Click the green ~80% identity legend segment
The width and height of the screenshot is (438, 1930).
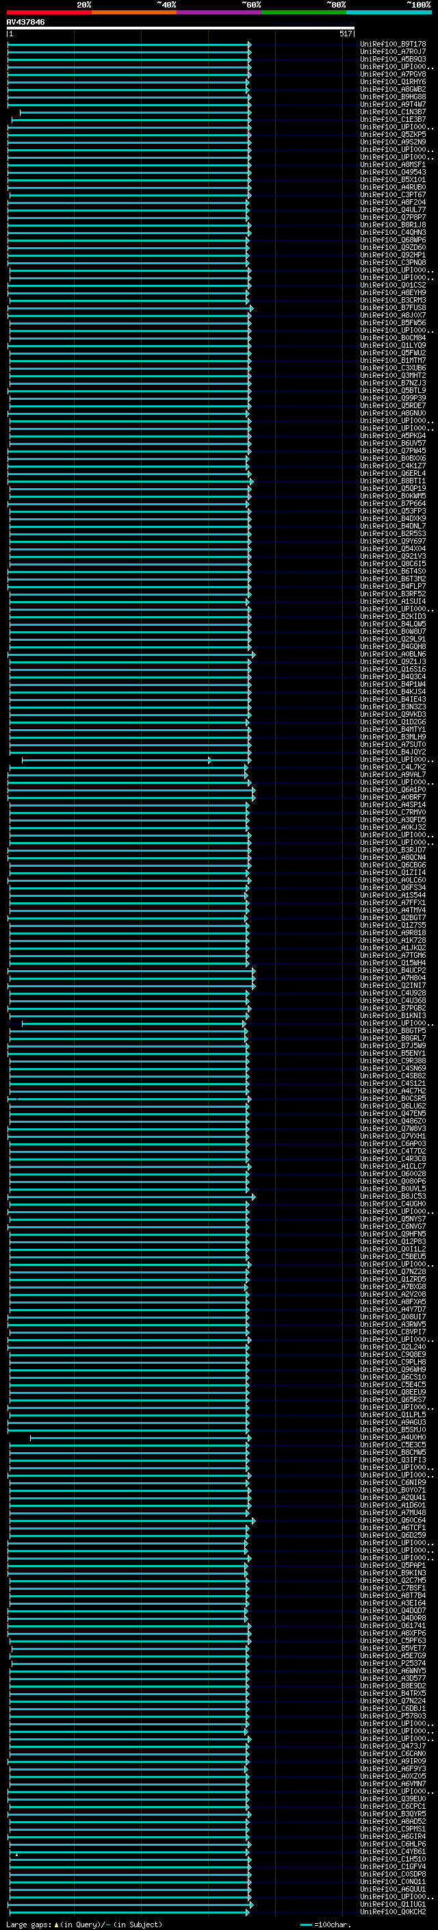click(303, 12)
